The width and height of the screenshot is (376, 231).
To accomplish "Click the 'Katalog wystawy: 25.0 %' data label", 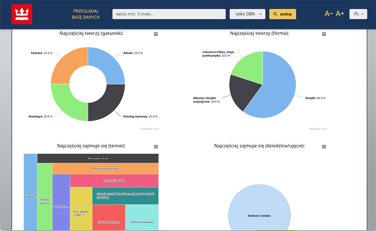I will (x=140, y=116).
